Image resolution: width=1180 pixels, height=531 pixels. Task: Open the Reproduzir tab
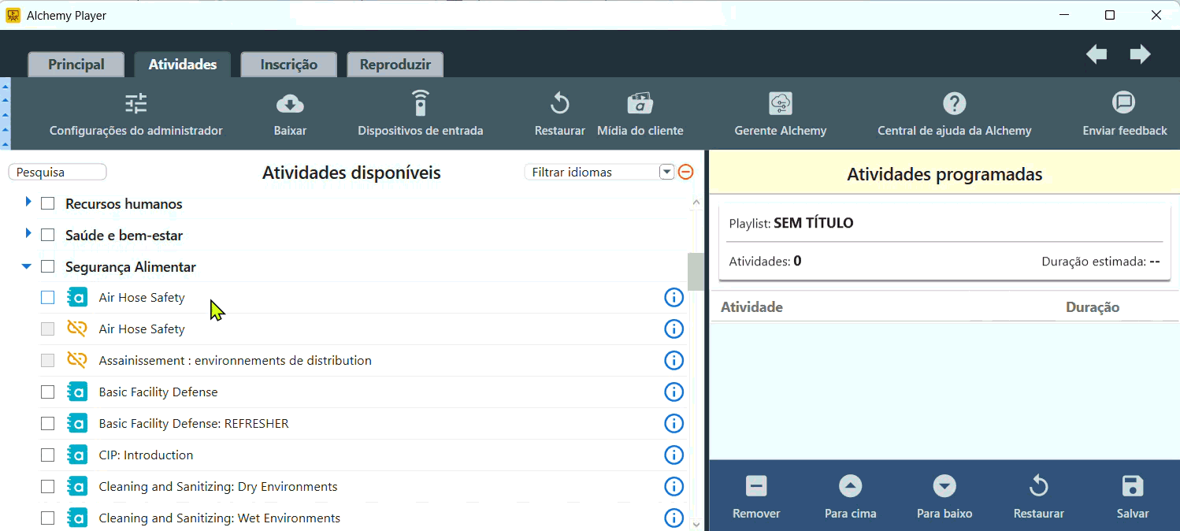395,65
